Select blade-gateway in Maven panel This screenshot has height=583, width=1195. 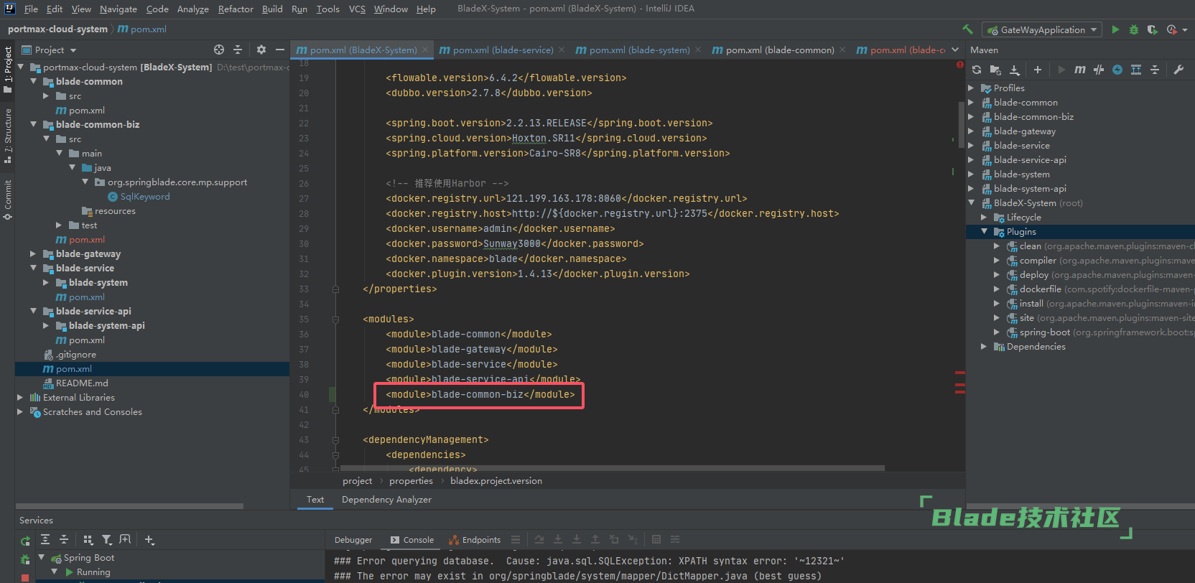tap(1024, 131)
